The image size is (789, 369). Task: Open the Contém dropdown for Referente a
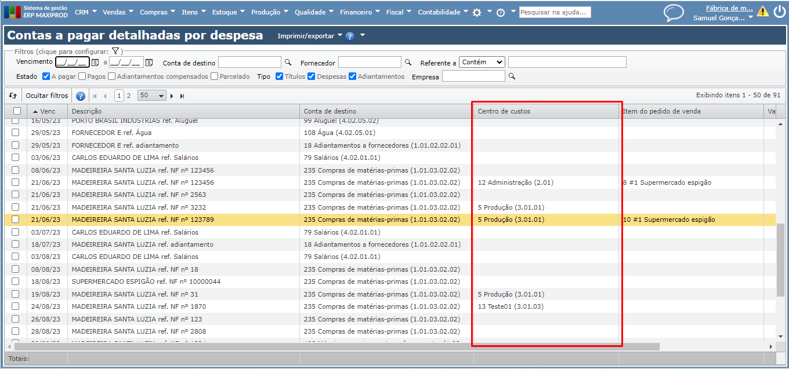tap(482, 62)
